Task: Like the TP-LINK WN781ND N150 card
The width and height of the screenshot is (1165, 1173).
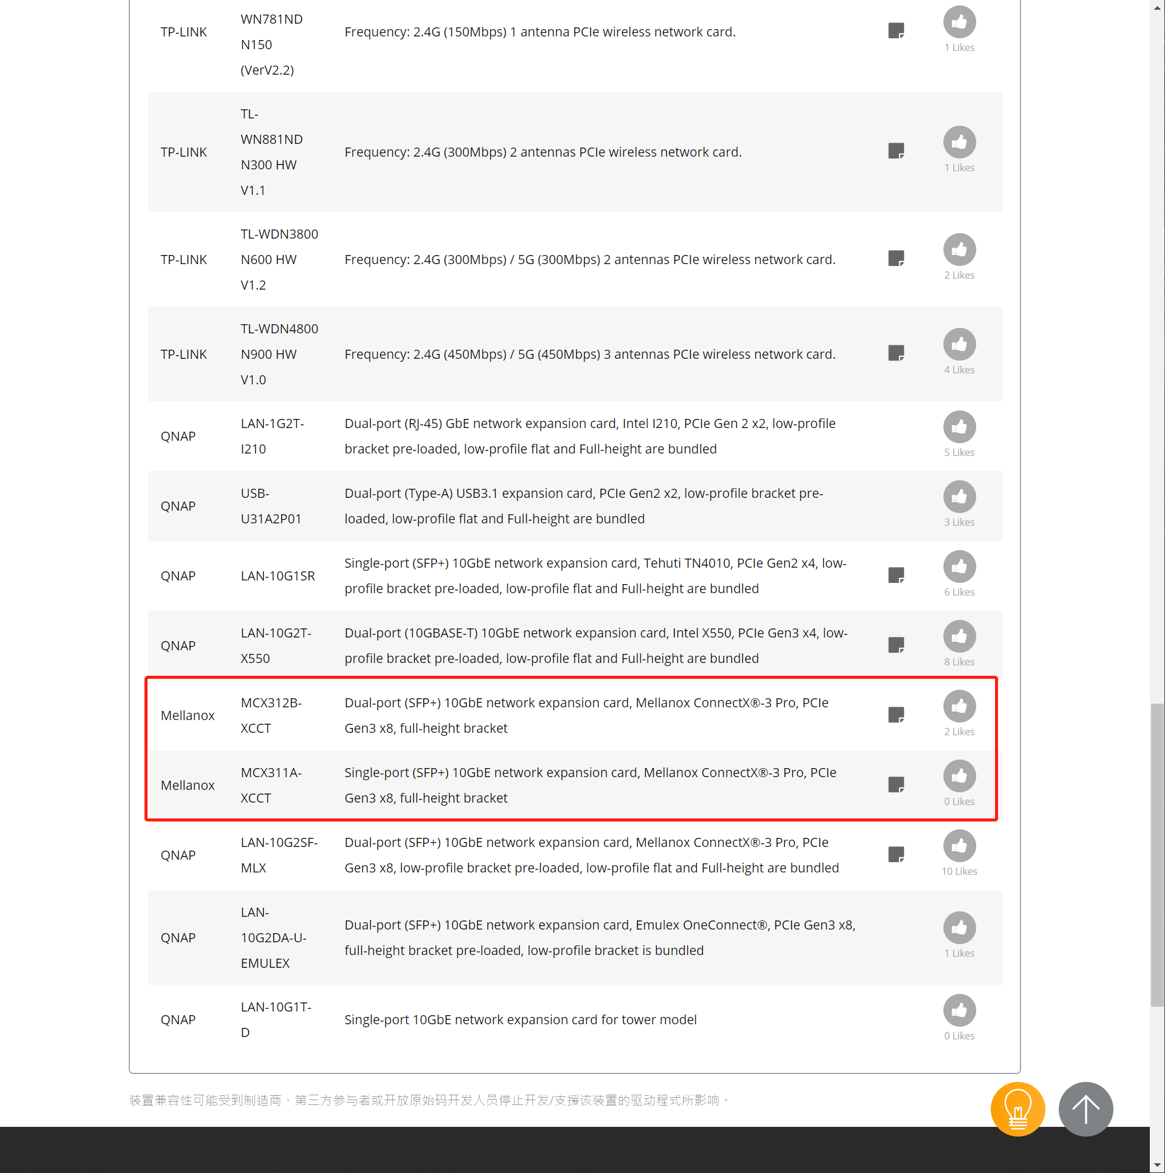Action: click(x=959, y=22)
